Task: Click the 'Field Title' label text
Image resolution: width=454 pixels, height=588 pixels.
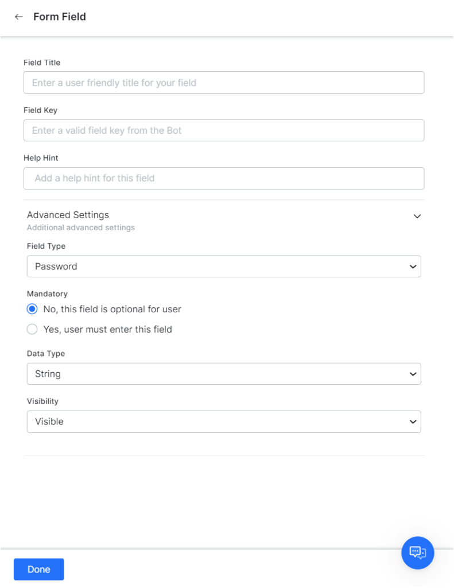Action: click(x=42, y=63)
